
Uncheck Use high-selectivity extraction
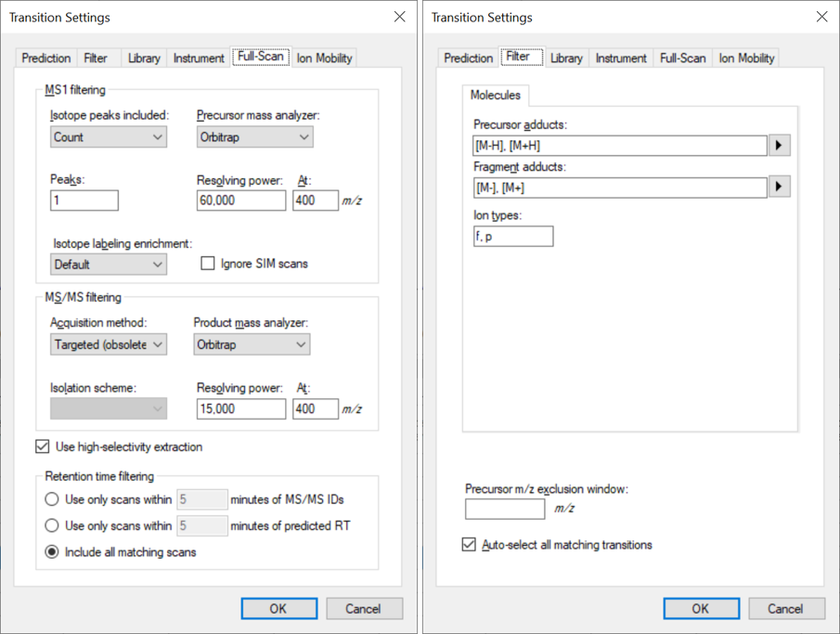point(43,446)
